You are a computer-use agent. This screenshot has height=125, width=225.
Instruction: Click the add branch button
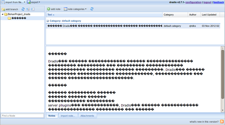[10, 9]
